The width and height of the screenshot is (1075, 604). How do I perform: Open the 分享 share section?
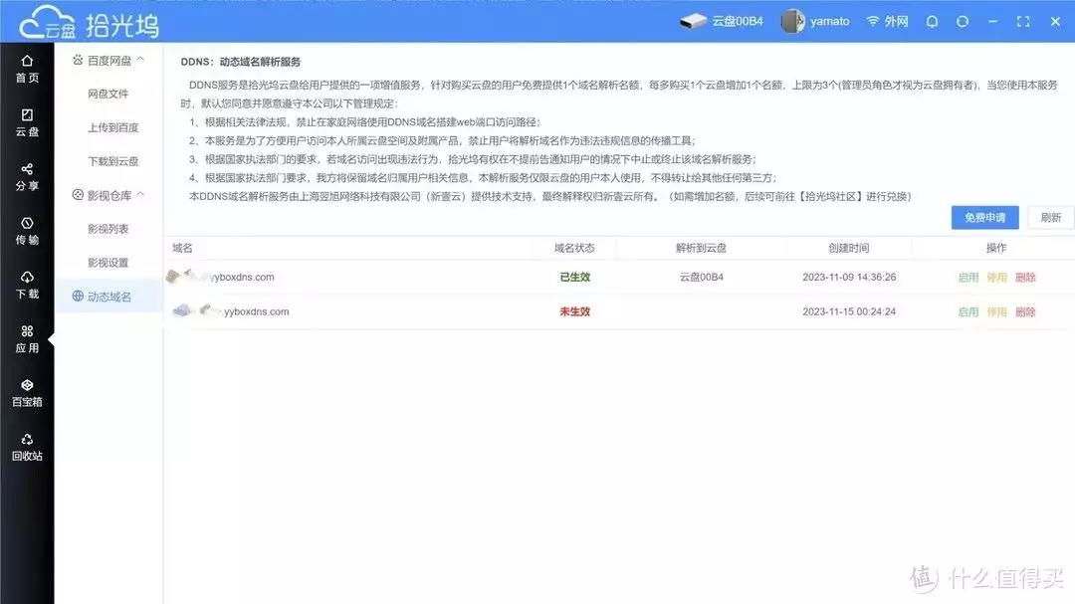pos(27,177)
